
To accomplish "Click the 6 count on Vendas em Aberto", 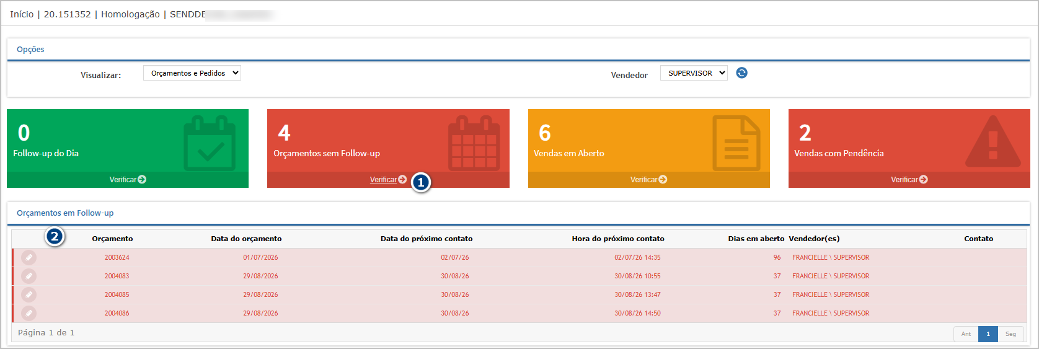I will tap(544, 133).
